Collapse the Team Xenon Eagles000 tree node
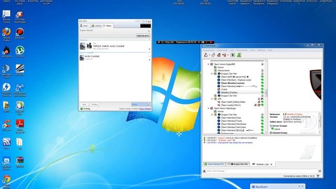Image resolution: width=336 pixels, height=189 pixels. point(208,64)
